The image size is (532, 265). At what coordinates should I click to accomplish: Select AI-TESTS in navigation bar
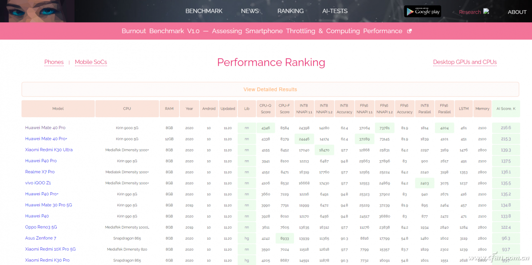coord(335,11)
